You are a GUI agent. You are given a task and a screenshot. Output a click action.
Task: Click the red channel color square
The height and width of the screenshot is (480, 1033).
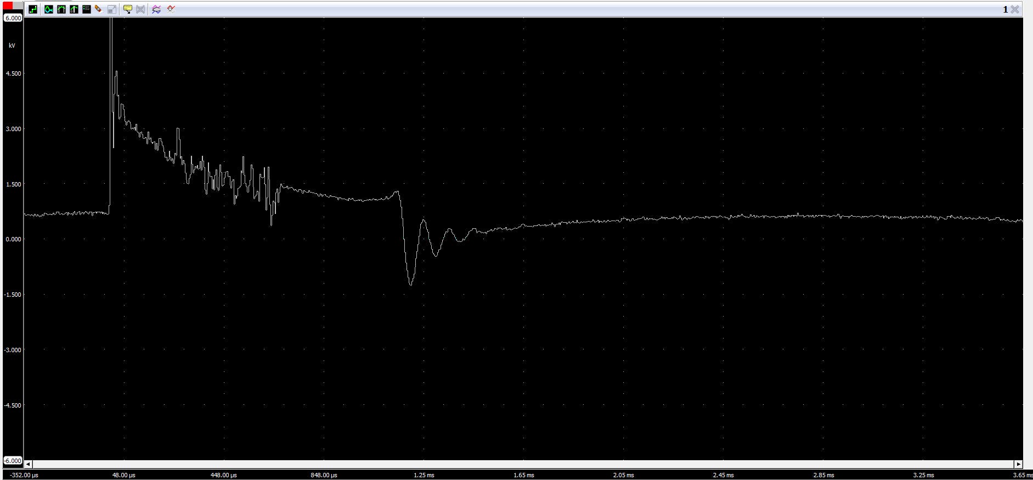(x=8, y=5)
